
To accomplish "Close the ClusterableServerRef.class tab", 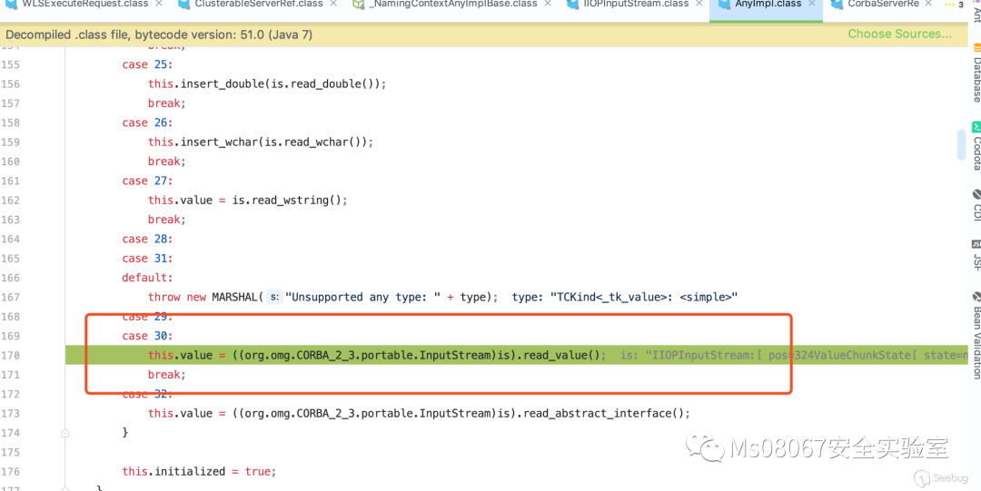I will (x=333, y=4).
